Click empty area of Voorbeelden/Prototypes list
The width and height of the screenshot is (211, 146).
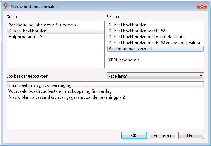click(x=106, y=114)
